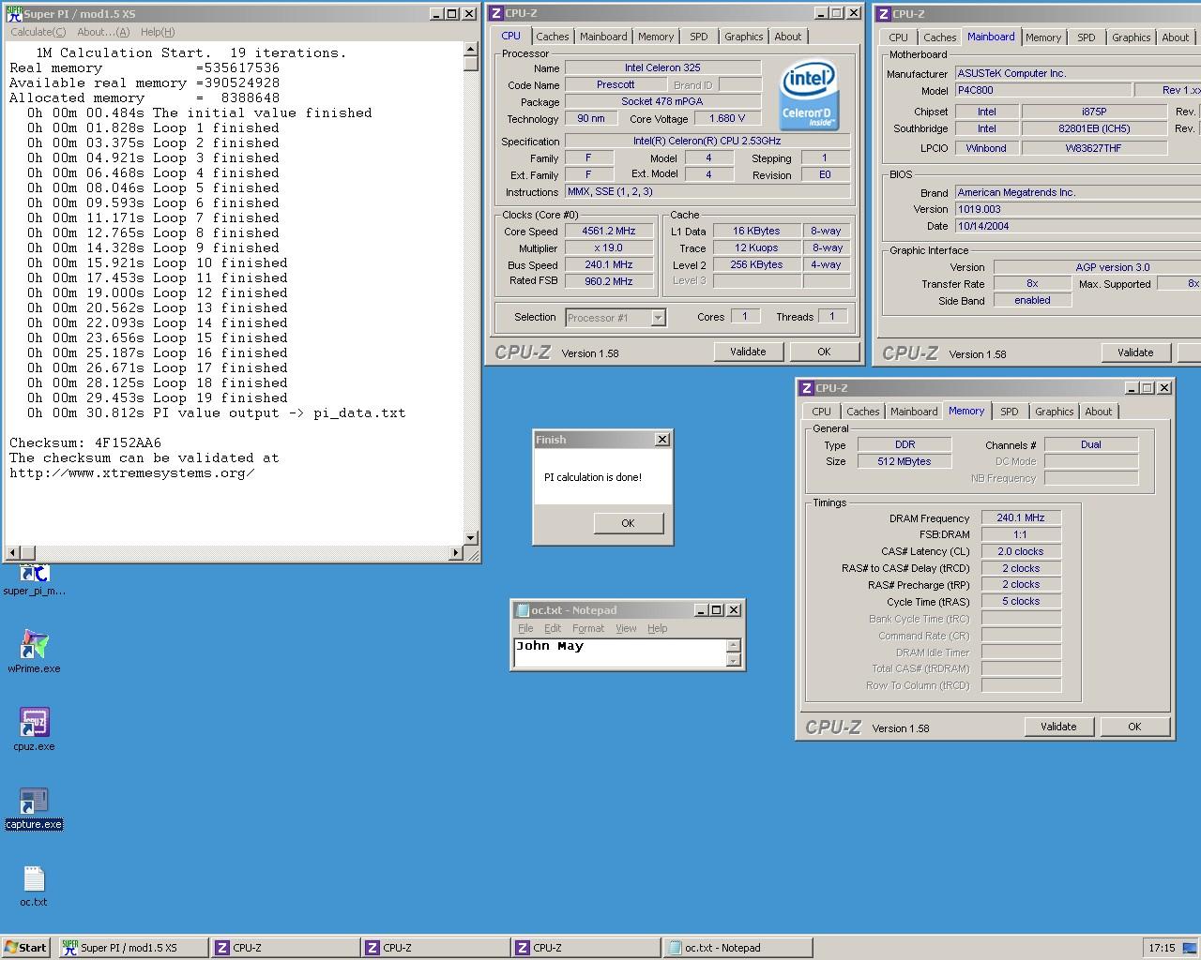Open the wPrime.exe desktop icon

[34, 651]
